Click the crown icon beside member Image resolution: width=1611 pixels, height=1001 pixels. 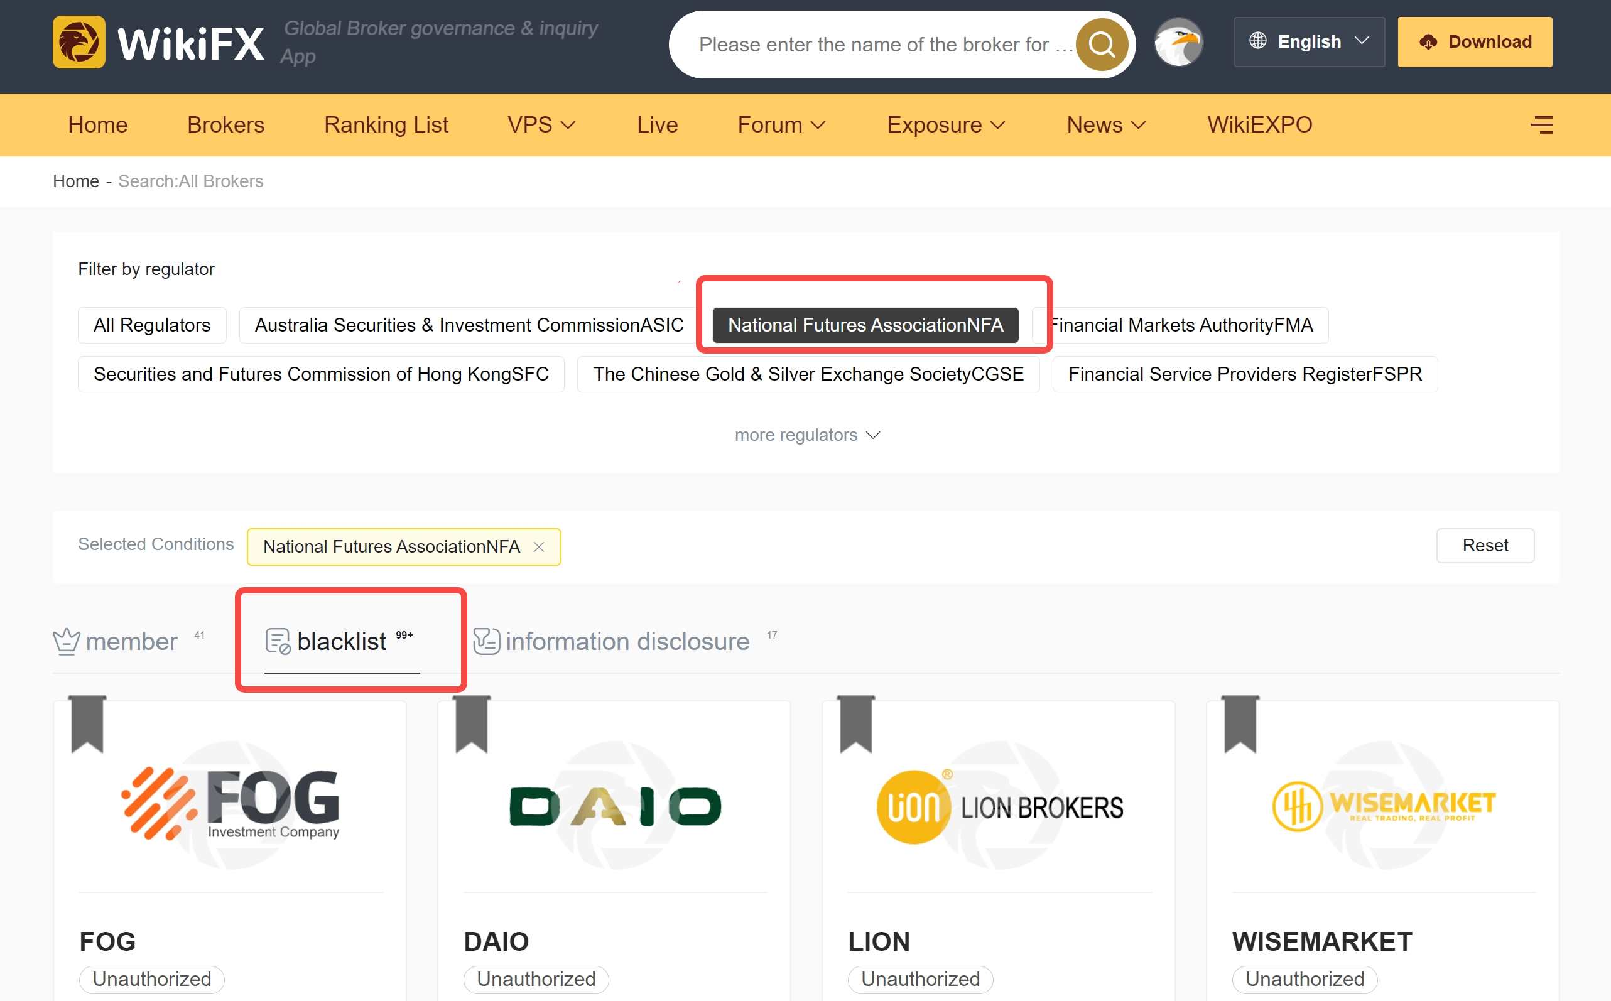coord(66,641)
